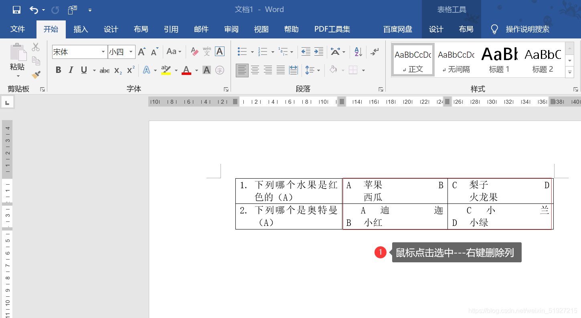
Task: Align text left
Action: click(x=242, y=70)
